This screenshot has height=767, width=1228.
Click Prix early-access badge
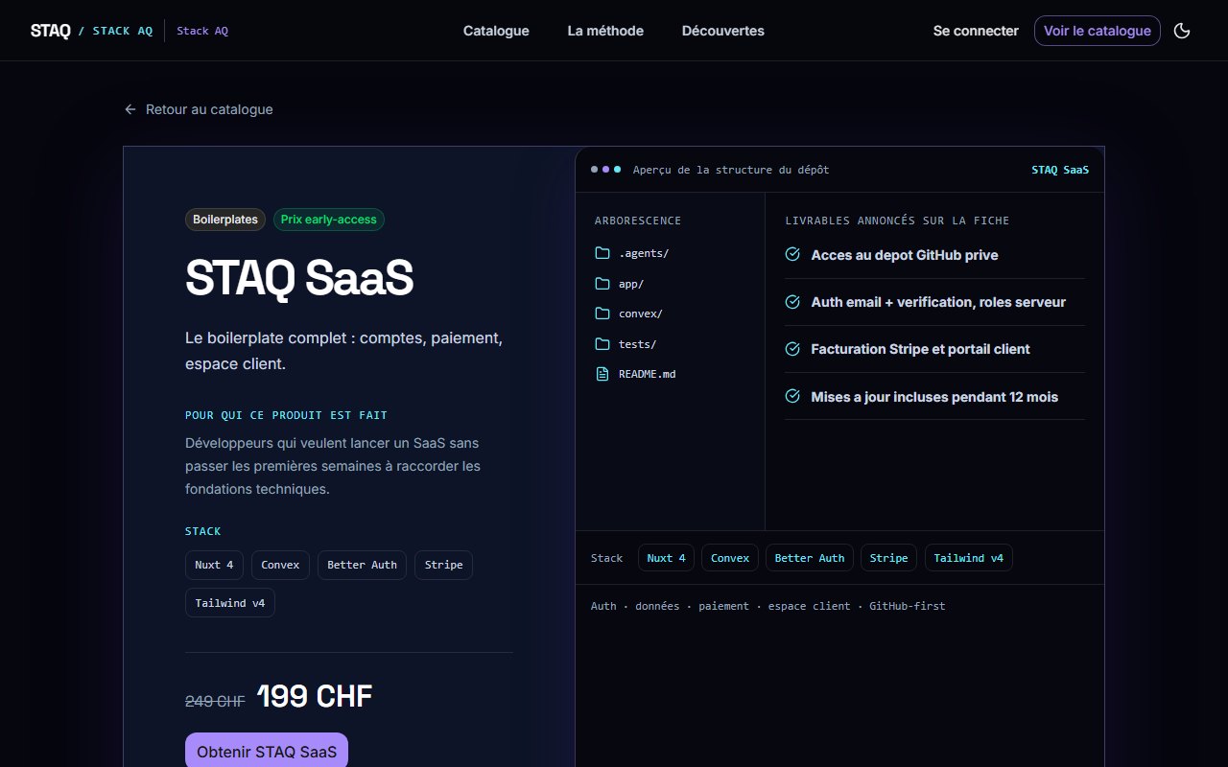329,220
